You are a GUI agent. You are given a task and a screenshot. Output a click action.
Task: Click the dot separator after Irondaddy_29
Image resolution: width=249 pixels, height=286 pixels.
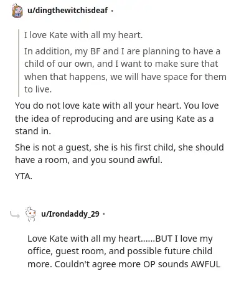(104, 214)
